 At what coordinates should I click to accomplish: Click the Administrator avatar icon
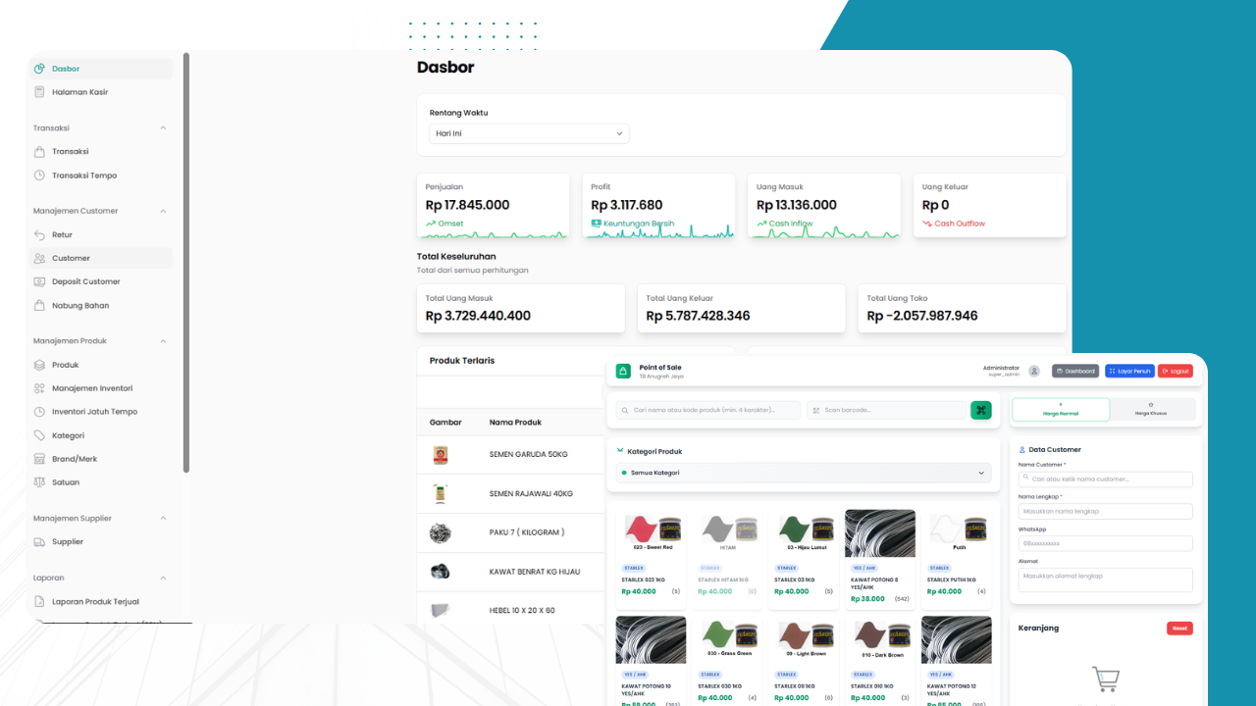(x=1034, y=371)
